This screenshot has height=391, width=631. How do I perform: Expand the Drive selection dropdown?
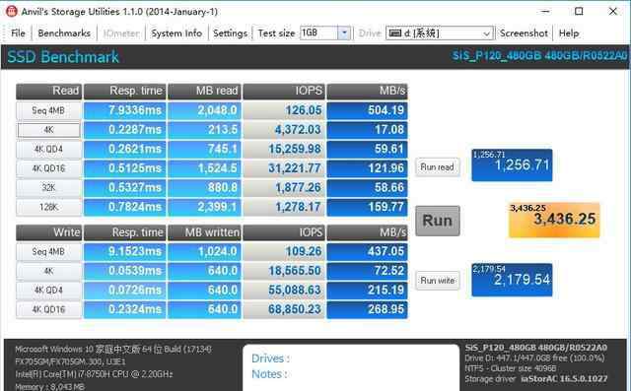click(x=486, y=33)
